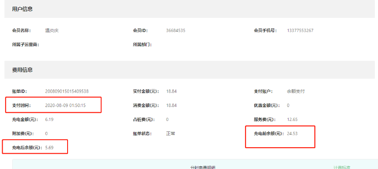This screenshot has height=169, width=378.
Task: Click the member ID value 36684535
Action: [x=176, y=31]
